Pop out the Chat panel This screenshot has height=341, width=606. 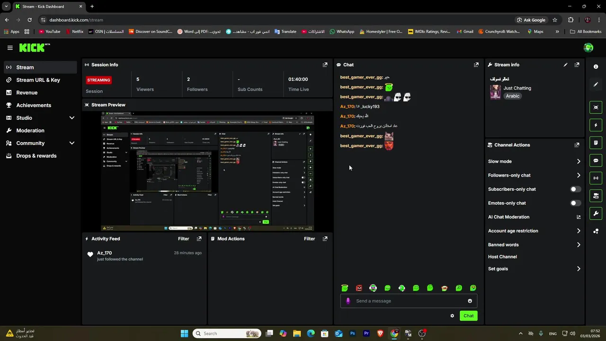pyautogui.click(x=476, y=65)
